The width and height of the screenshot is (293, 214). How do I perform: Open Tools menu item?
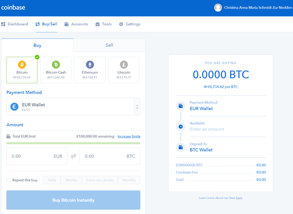pos(104,24)
